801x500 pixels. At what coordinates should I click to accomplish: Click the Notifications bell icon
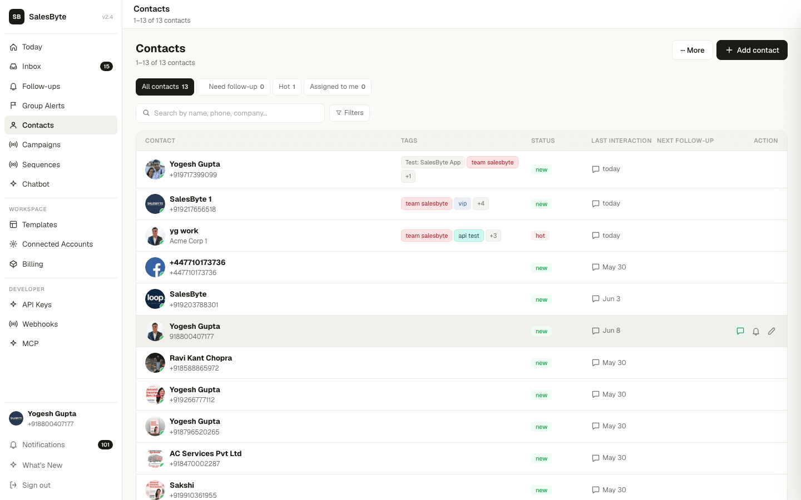(x=13, y=445)
